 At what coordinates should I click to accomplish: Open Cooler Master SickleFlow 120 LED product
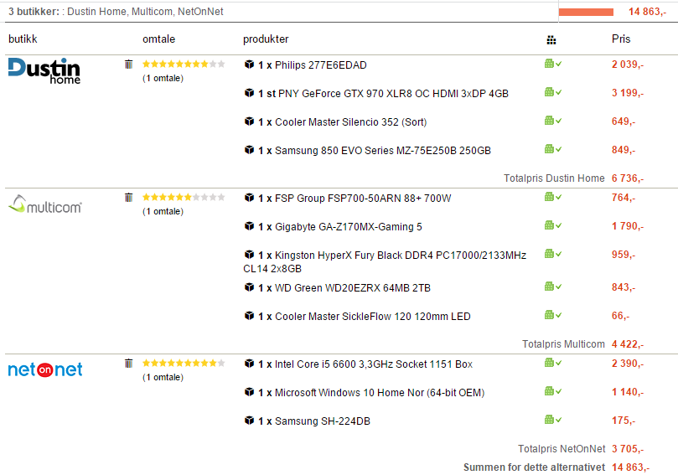(373, 317)
